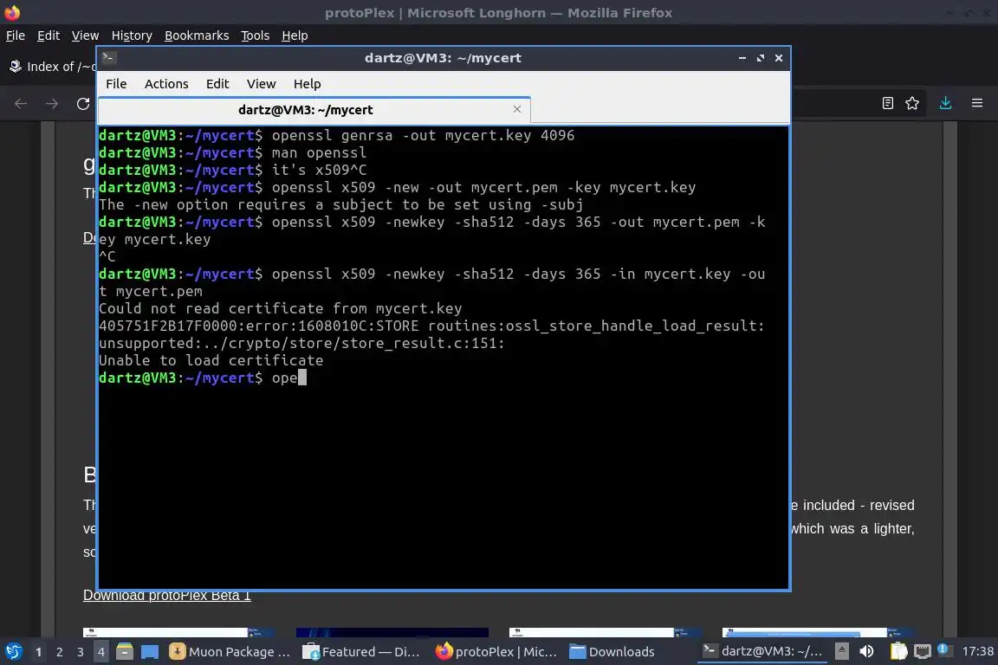Click 'Unable to load certificate' terminal line
This screenshot has height=665, width=998.
pyautogui.click(x=211, y=361)
